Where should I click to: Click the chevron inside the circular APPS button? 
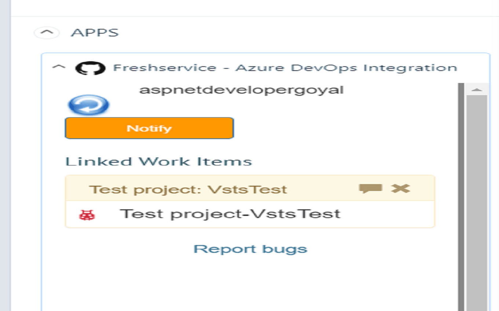tap(47, 32)
